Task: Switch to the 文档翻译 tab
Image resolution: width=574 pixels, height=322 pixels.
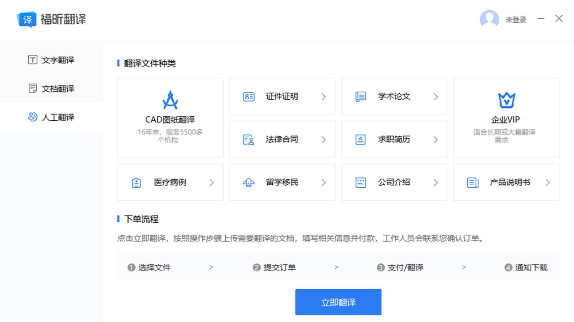Action: (x=51, y=89)
